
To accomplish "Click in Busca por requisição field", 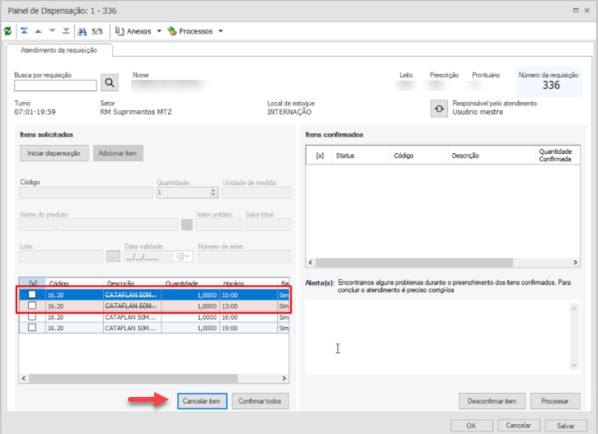I will coord(55,86).
